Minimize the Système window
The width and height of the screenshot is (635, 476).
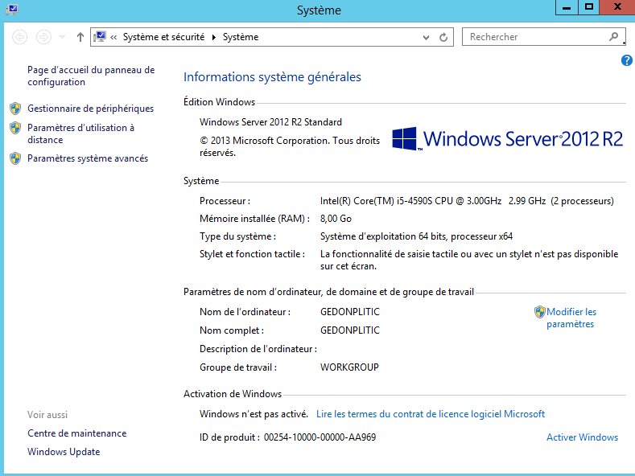pos(567,7)
